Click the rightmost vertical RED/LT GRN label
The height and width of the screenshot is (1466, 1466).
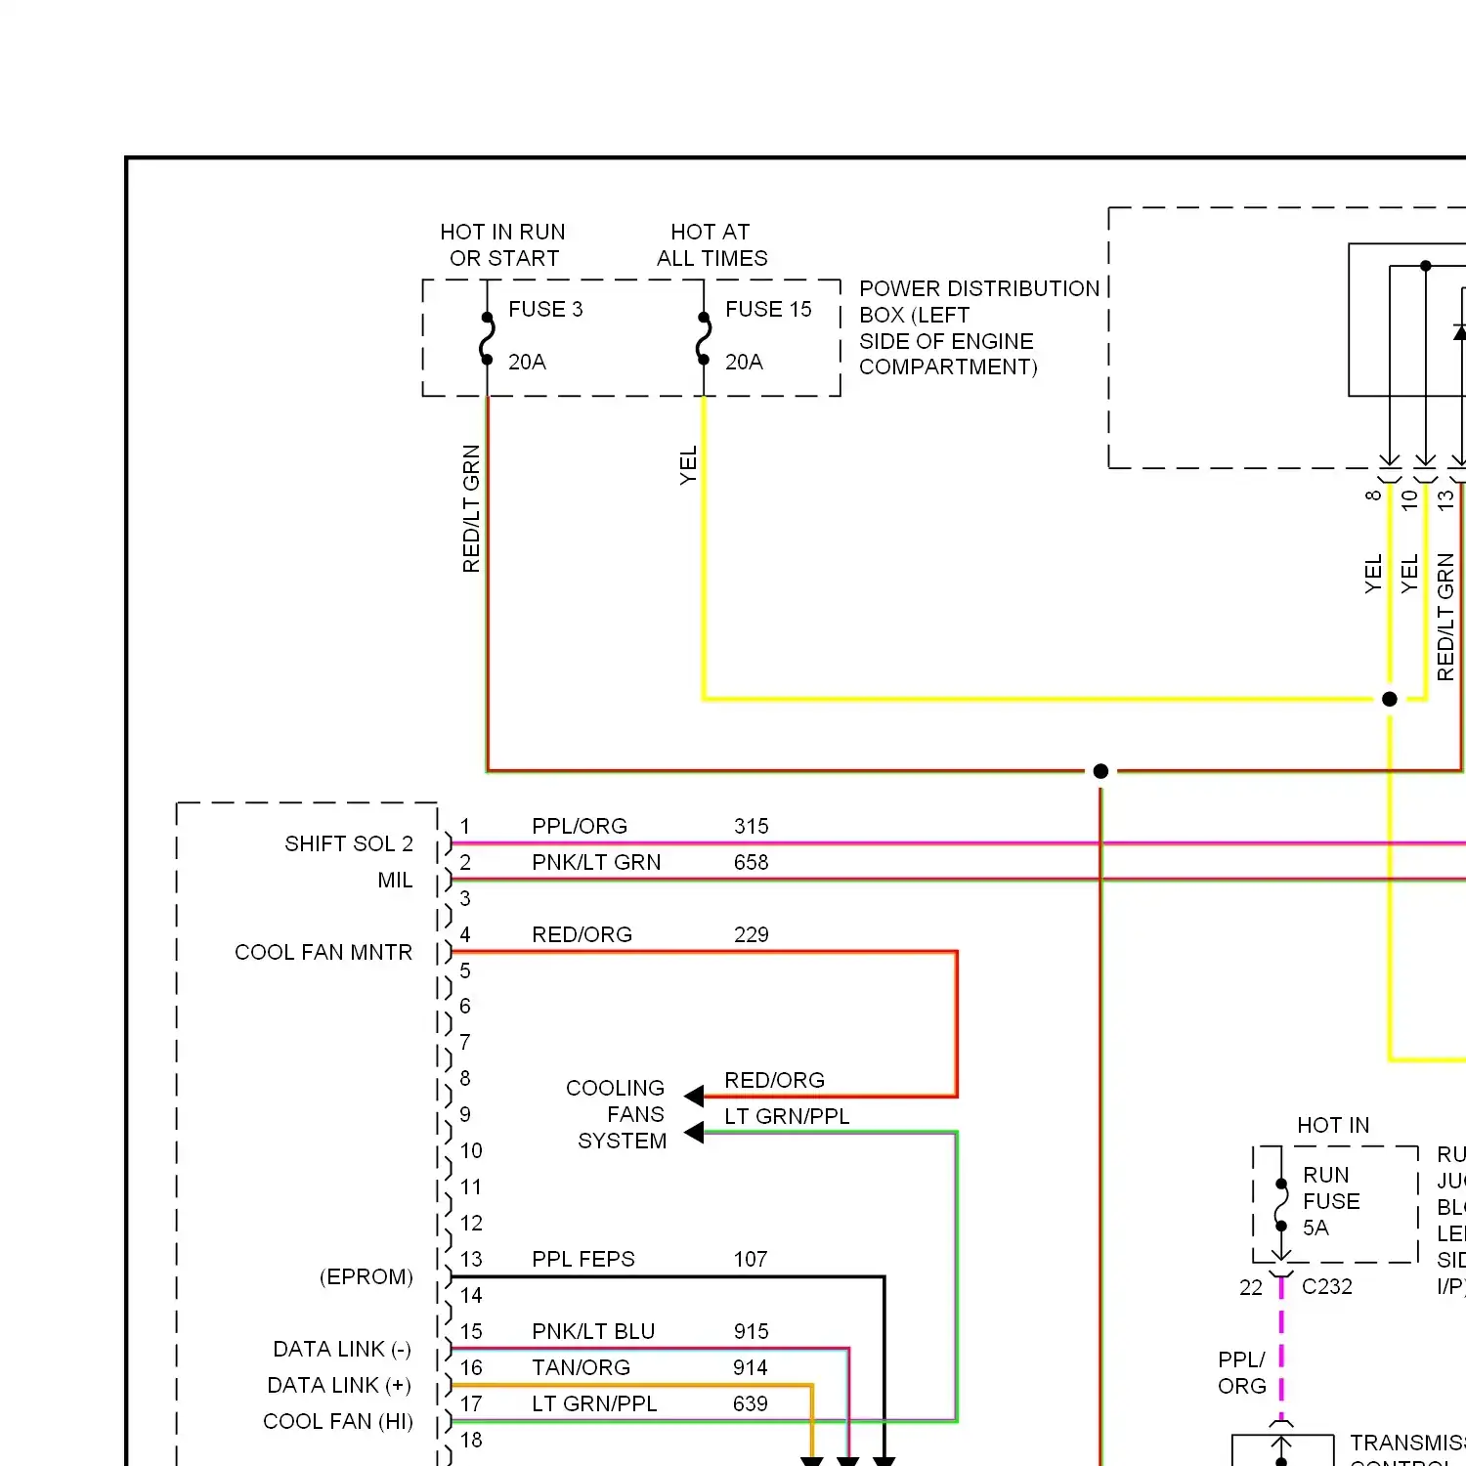point(1445,617)
